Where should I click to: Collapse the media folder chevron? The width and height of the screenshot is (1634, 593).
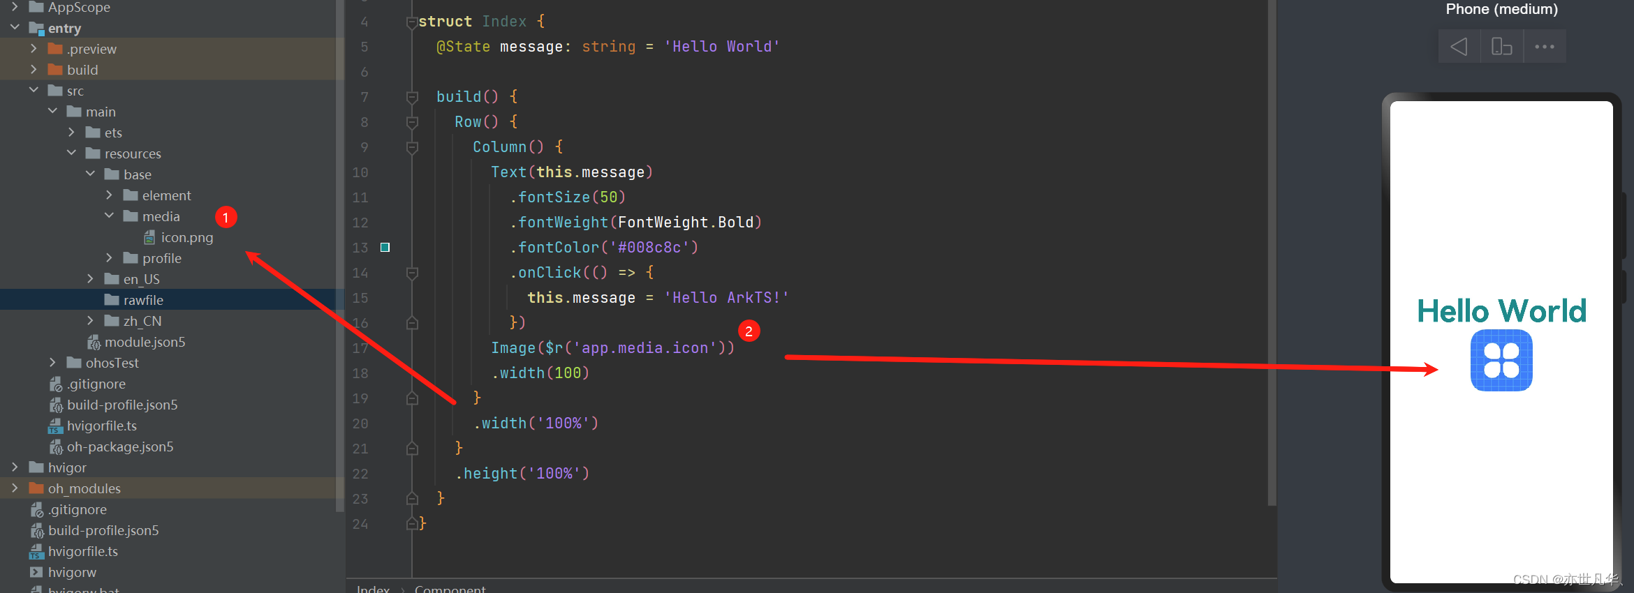coord(109,216)
